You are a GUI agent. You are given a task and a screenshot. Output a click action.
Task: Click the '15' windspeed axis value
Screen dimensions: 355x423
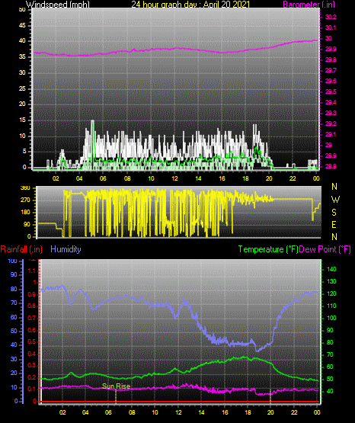tap(22, 120)
